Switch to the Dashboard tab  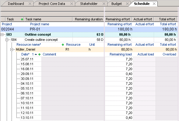(16, 4)
